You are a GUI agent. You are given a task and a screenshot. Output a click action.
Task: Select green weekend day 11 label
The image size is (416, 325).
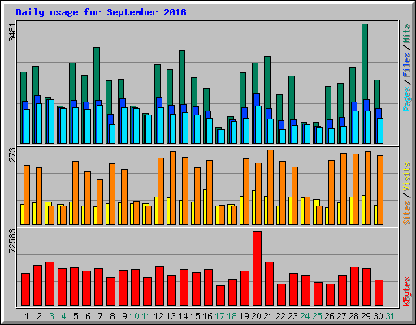coord(146,316)
